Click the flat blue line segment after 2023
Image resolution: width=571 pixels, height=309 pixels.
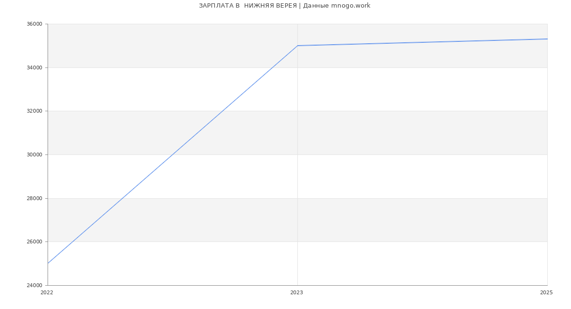[x=423, y=42]
